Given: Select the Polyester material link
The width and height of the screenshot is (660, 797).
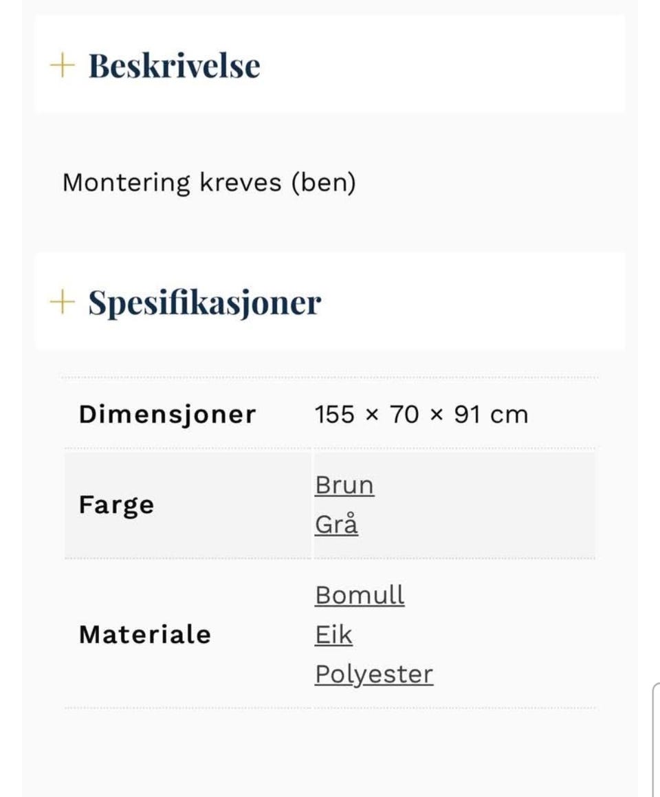Looking at the screenshot, I should (374, 674).
